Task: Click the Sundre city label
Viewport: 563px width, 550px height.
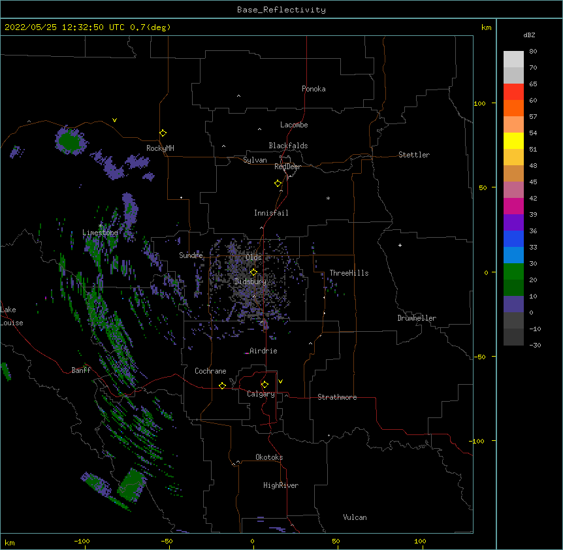Action: click(191, 255)
